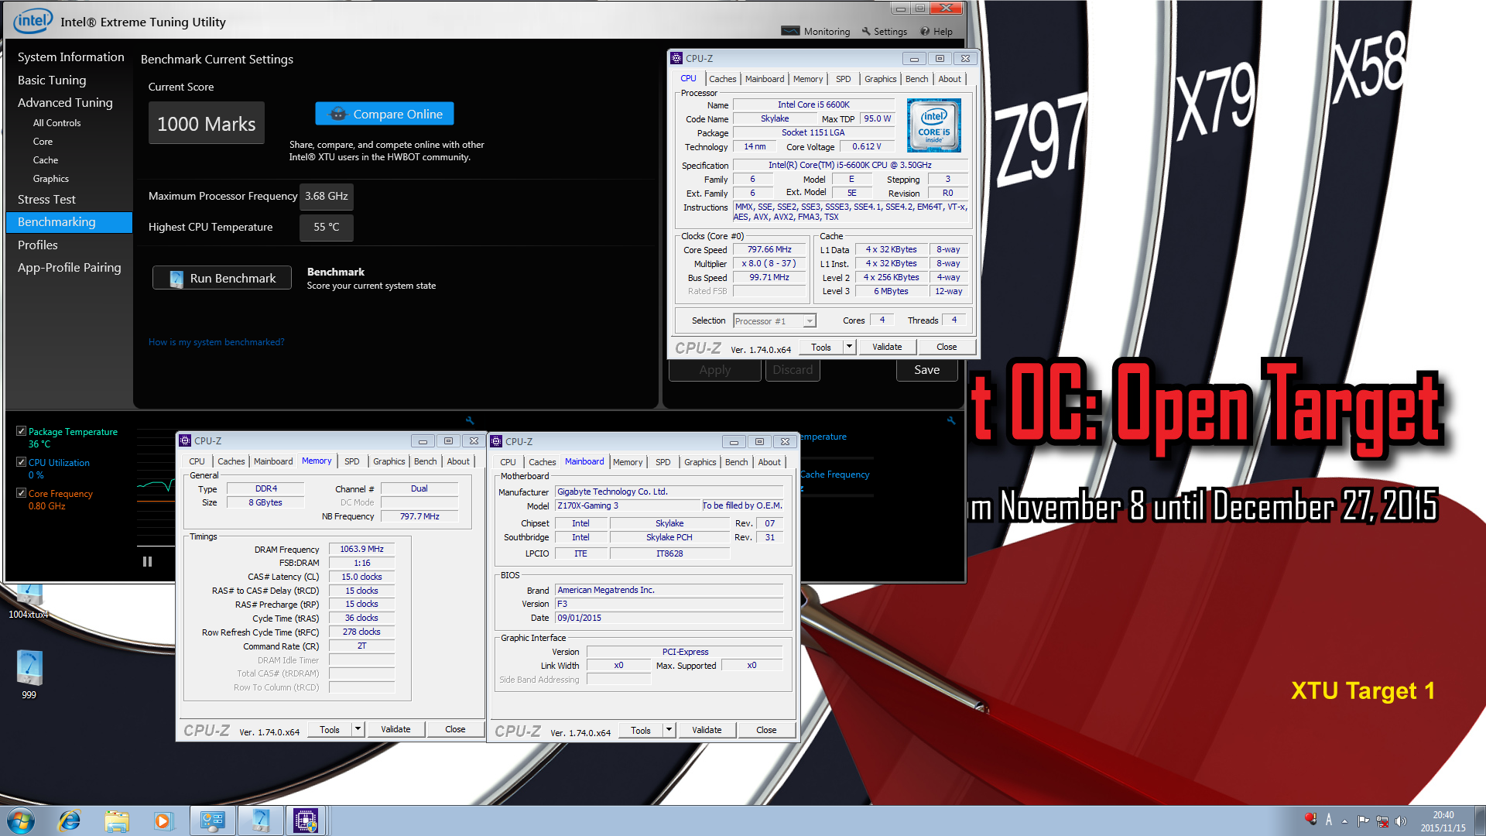Click the Maximum Processor Frequency 3.68 GHz value
The height and width of the screenshot is (836, 1486).
(x=326, y=197)
